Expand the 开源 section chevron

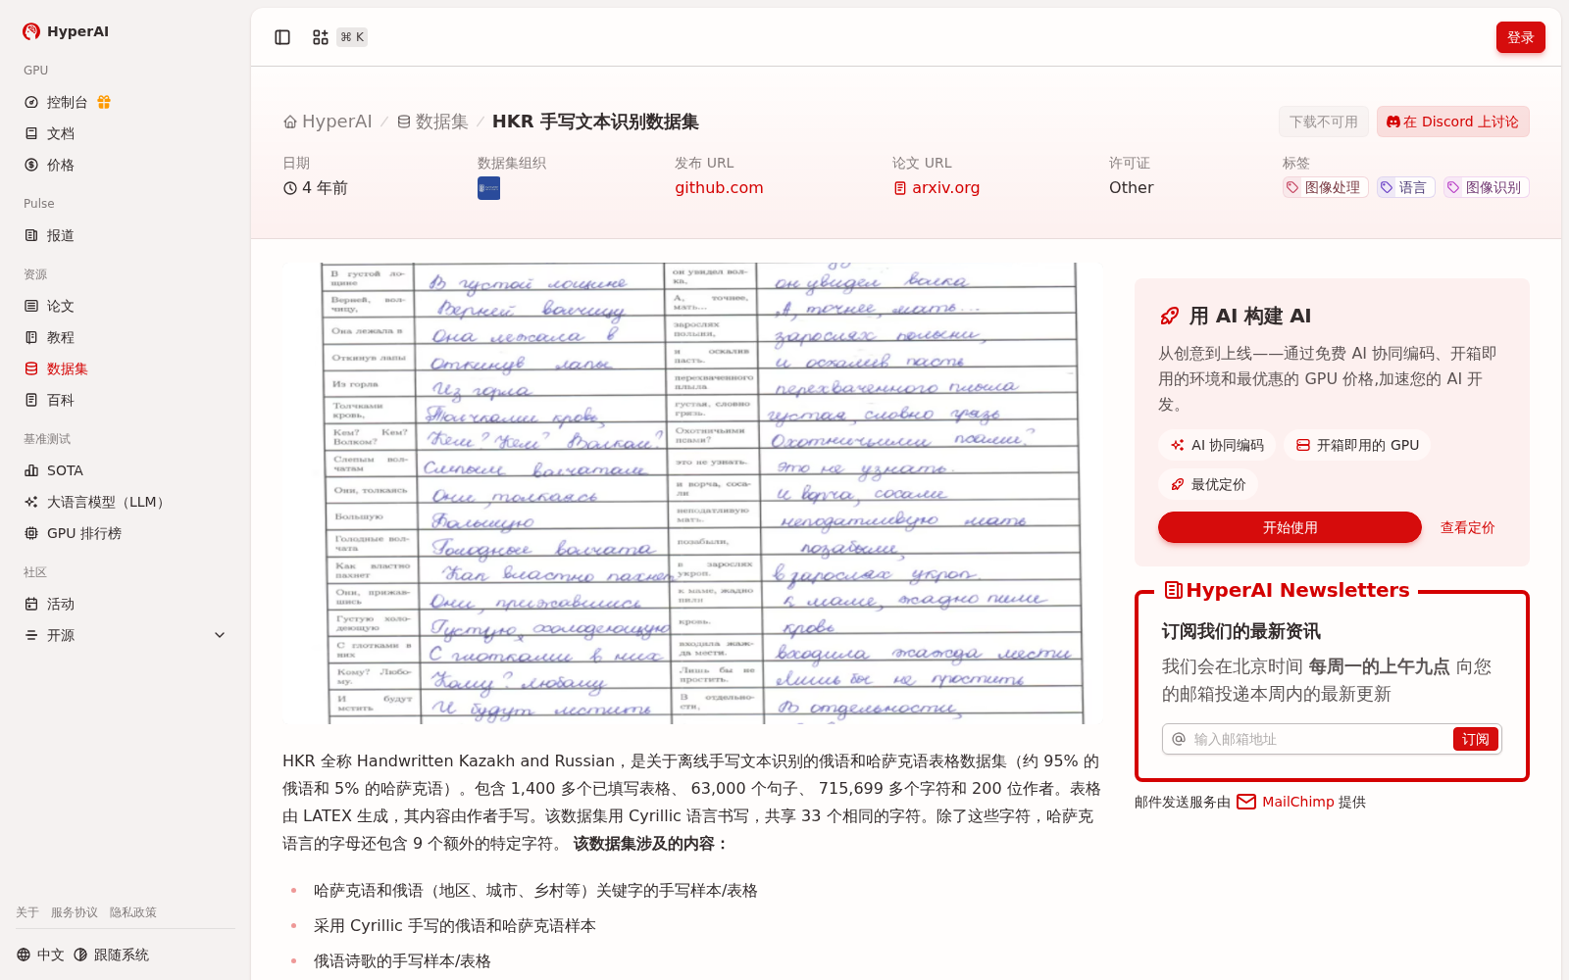click(220, 635)
